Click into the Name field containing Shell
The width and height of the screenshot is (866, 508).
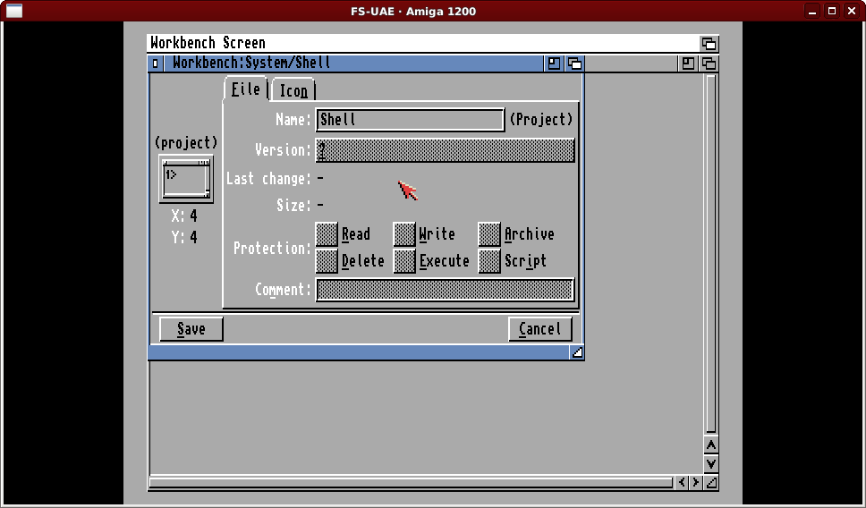point(411,120)
